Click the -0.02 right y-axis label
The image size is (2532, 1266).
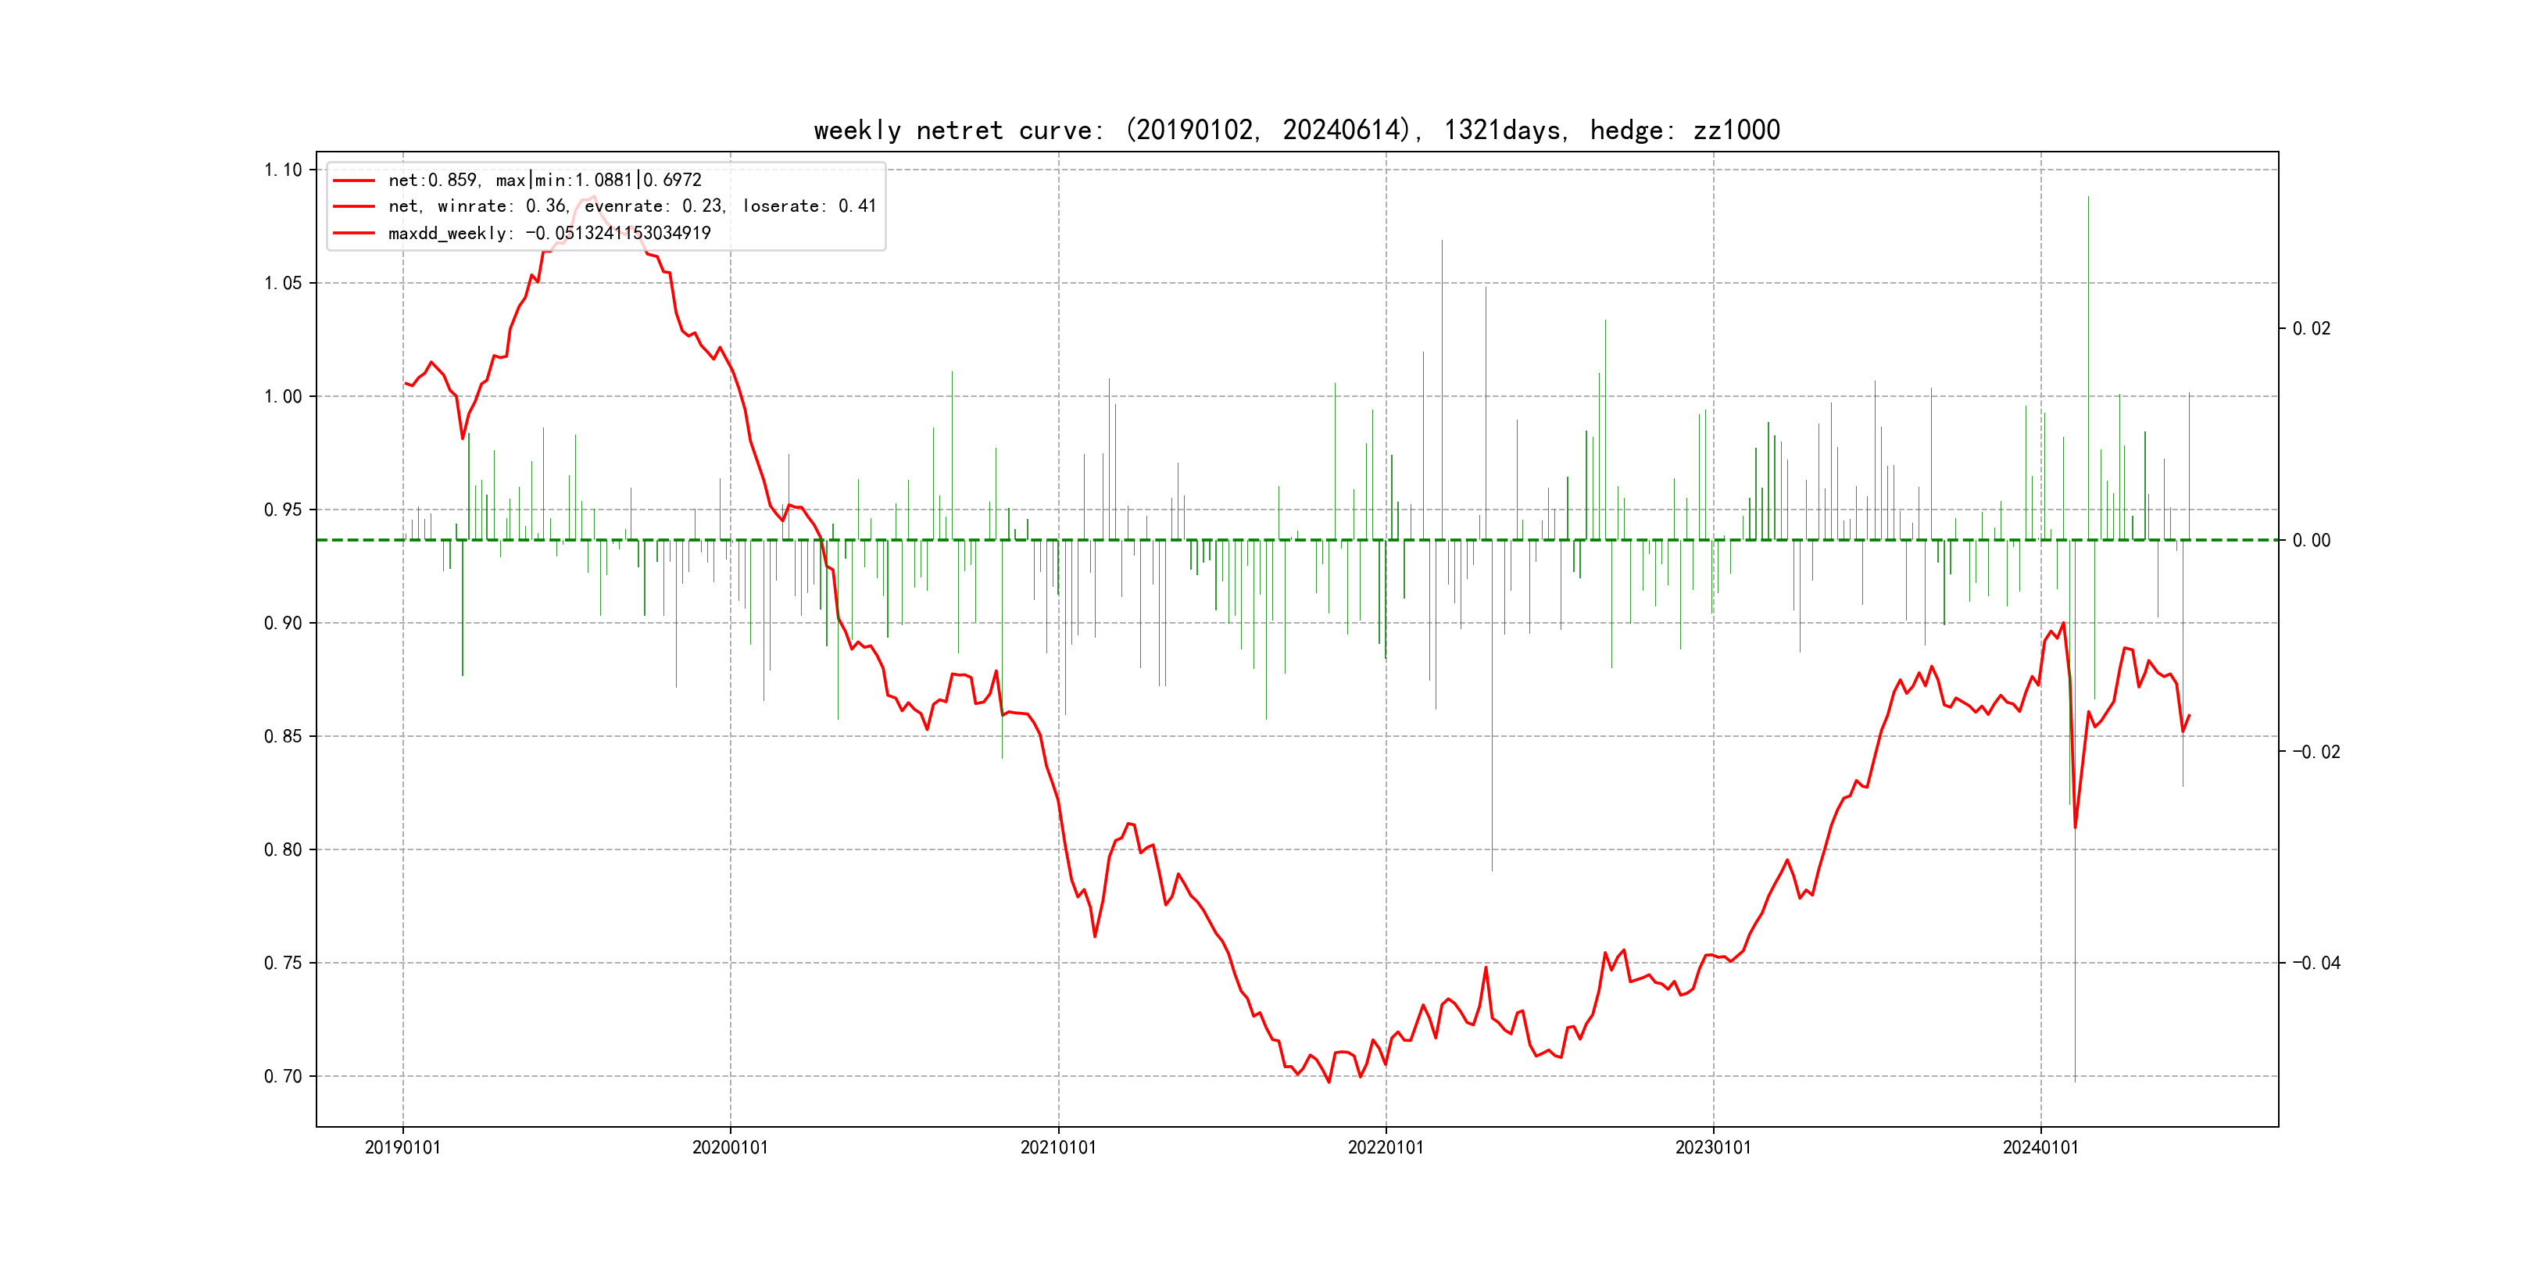2316,752
